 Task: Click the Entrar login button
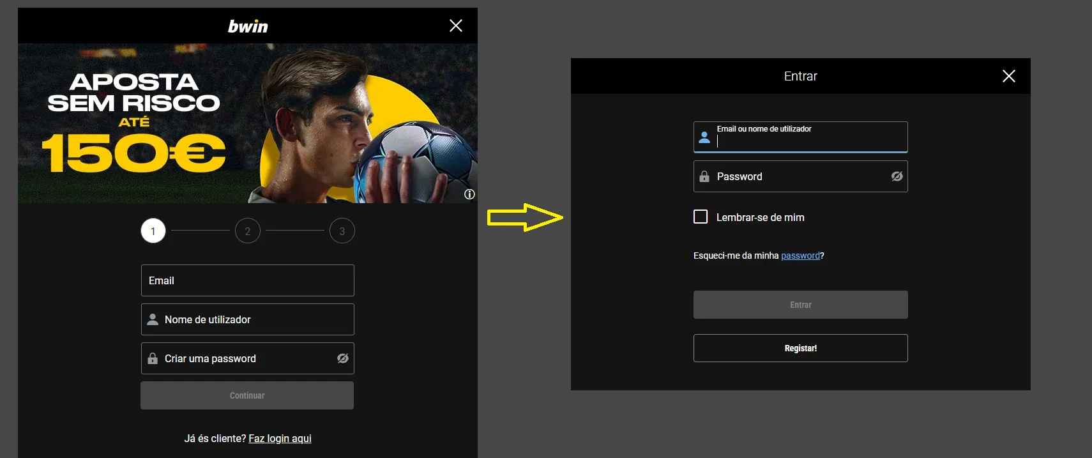[x=801, y=305]
